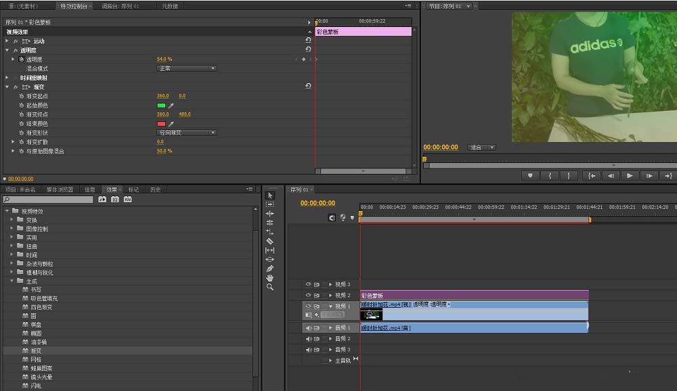Viewport: 677px width, 391px height.
Task: Pick the start color with its eyedropper
Action: click(x=171, y=106)
